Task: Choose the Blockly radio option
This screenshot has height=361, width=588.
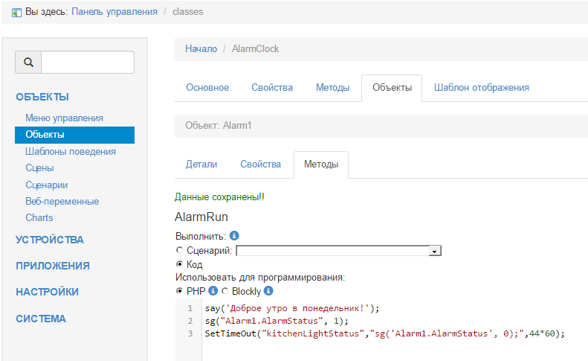Action: pyautogui.click(x=224, y=291)
